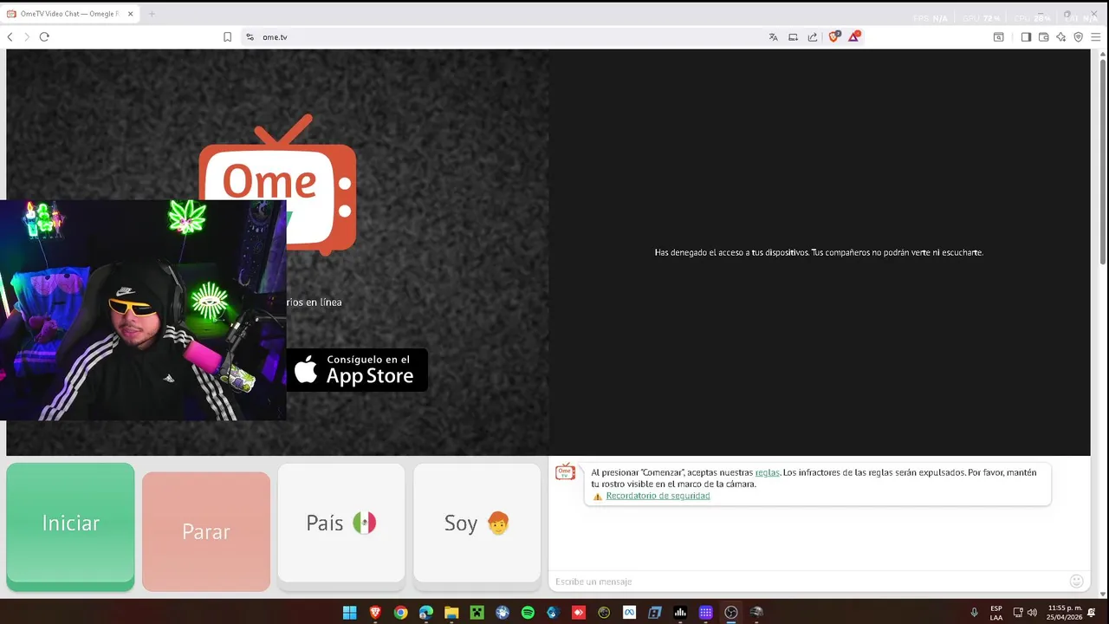Click the OmeTV logo in the video panel
The width and height of the screenshot is (1109, 624).
click(x=277, y=184)
